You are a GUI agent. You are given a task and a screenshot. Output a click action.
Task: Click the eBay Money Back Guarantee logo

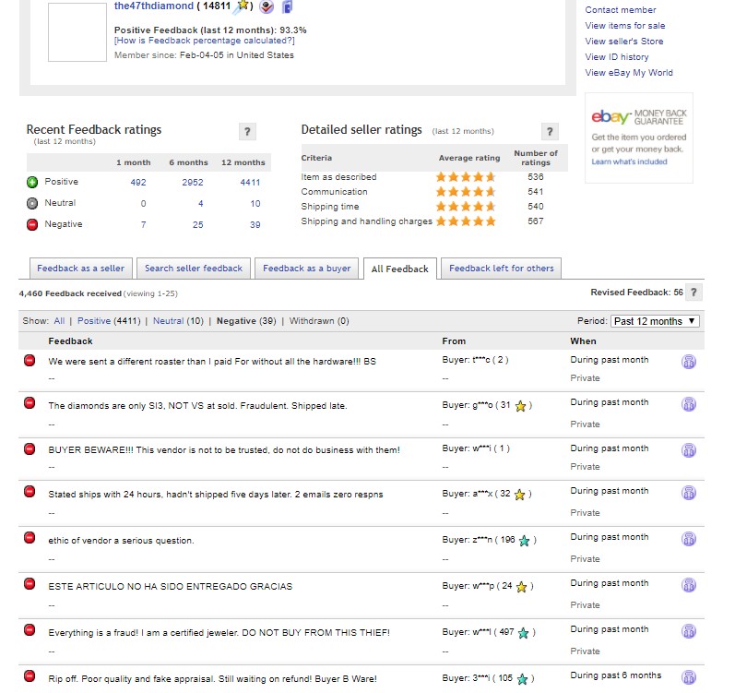[639, 117]
